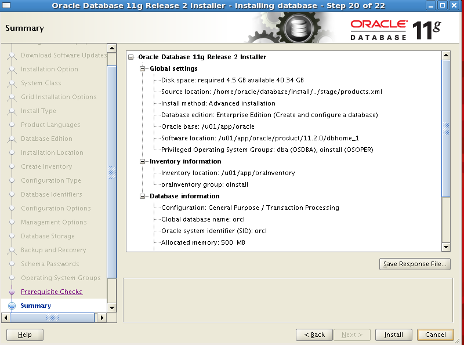
Task: Select the Schema Passwords step
Action: coord(50,264)
